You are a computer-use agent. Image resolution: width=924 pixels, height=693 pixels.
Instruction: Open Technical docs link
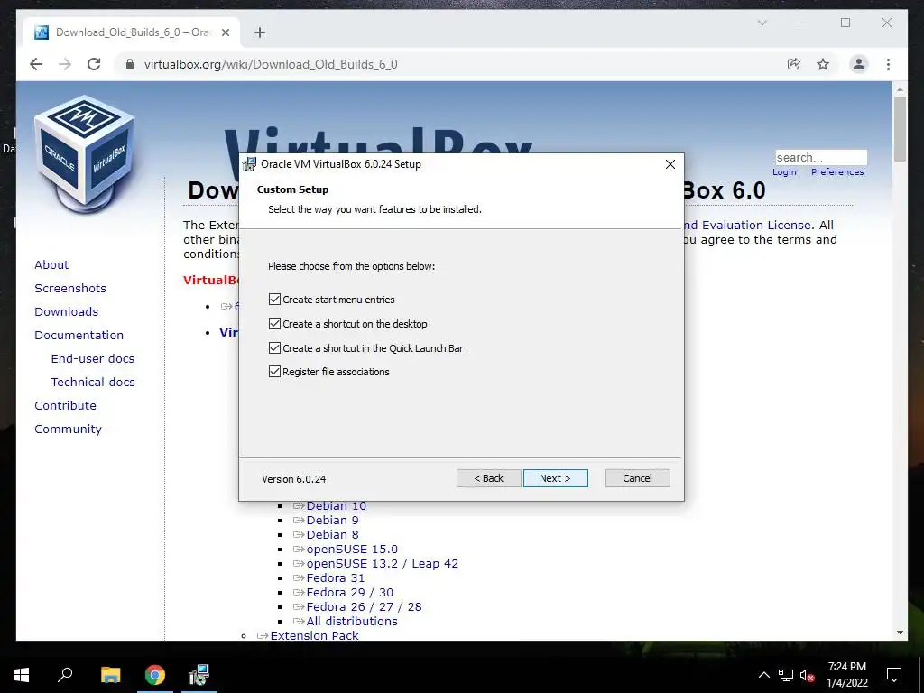93,383
